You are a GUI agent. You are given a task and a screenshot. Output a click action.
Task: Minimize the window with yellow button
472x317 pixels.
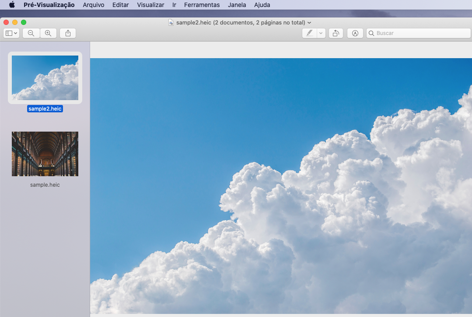[15, 22]
